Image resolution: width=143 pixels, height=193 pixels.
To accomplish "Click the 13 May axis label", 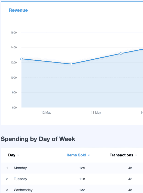I will [96, 113].
